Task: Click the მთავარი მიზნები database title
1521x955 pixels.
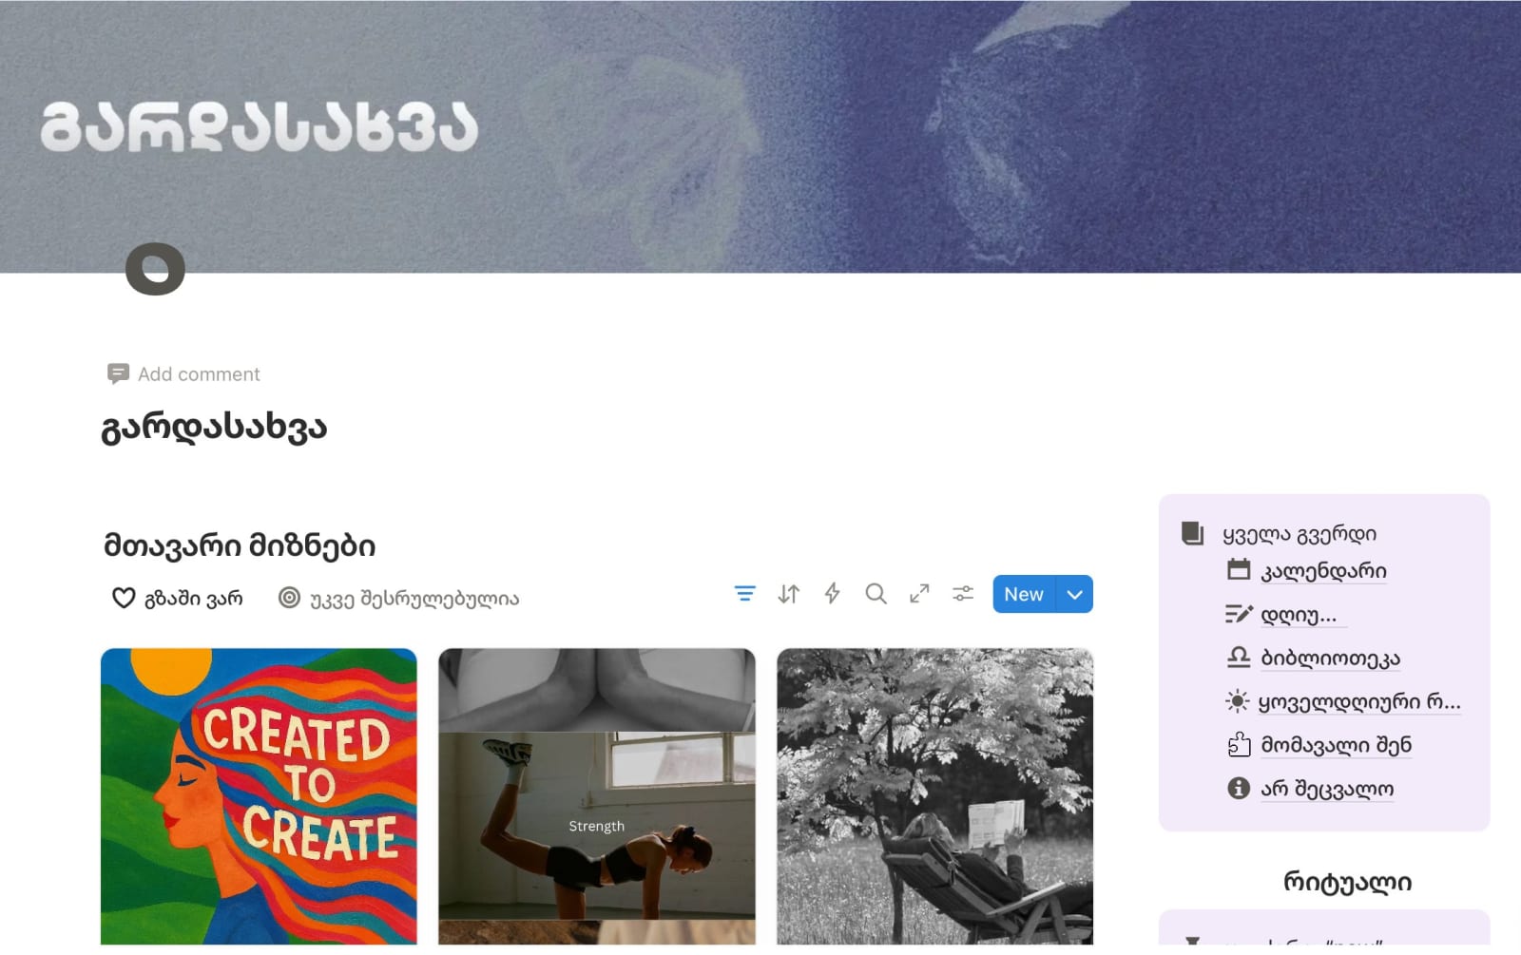Action: pos(240,546)
